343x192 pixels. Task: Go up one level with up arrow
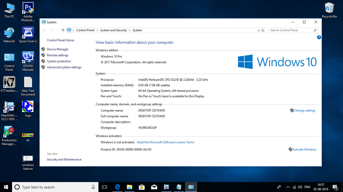click(x=63, y=30)
